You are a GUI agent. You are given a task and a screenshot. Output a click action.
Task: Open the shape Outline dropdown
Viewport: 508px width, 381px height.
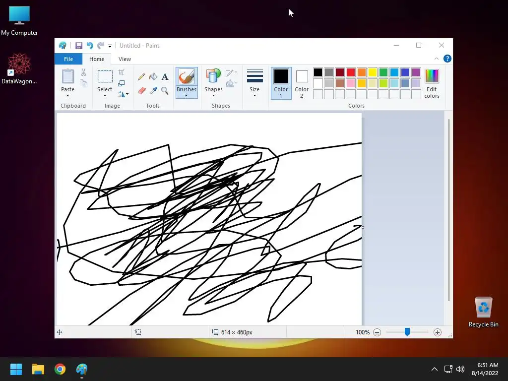231,72
